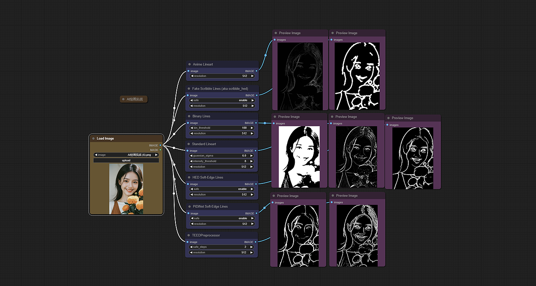Toggle the safe enable option in PiDiNet Soft-Edge Lines
The height and width of the screenshot is (286, 536).
pos(222,219)
